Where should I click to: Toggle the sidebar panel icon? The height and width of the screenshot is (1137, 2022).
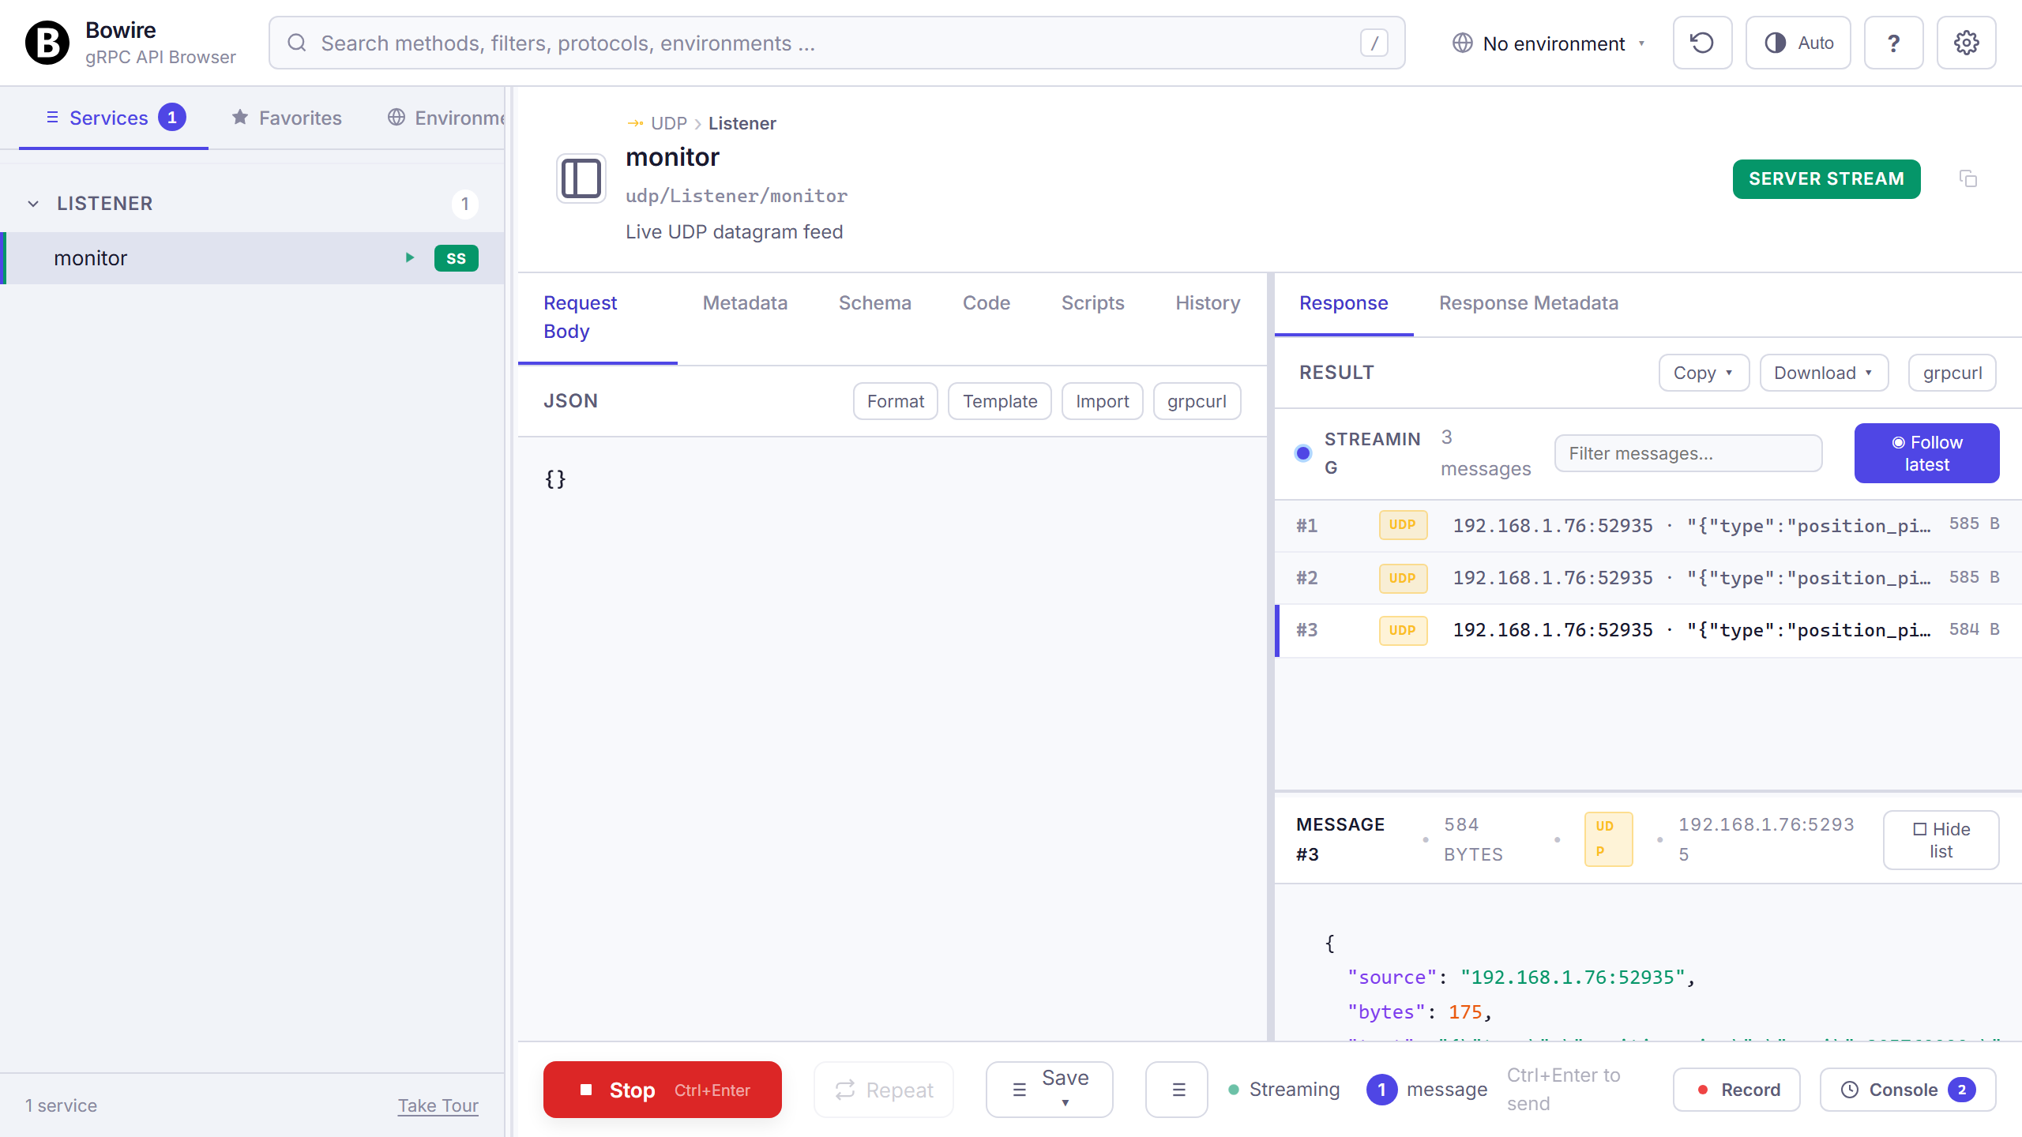(x=581, y=178)
